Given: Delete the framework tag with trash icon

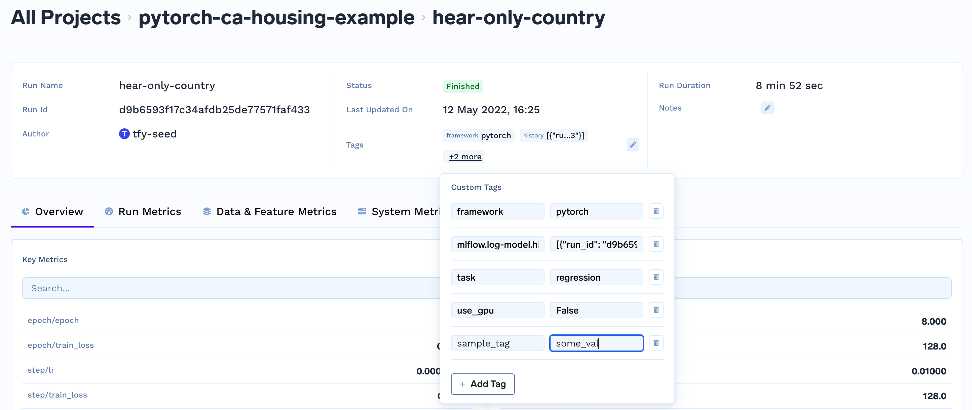Looking at the screenshot, I should [656, 211].
